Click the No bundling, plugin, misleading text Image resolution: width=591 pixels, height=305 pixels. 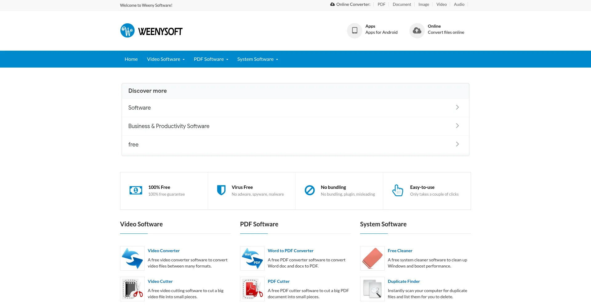(348, 194)
